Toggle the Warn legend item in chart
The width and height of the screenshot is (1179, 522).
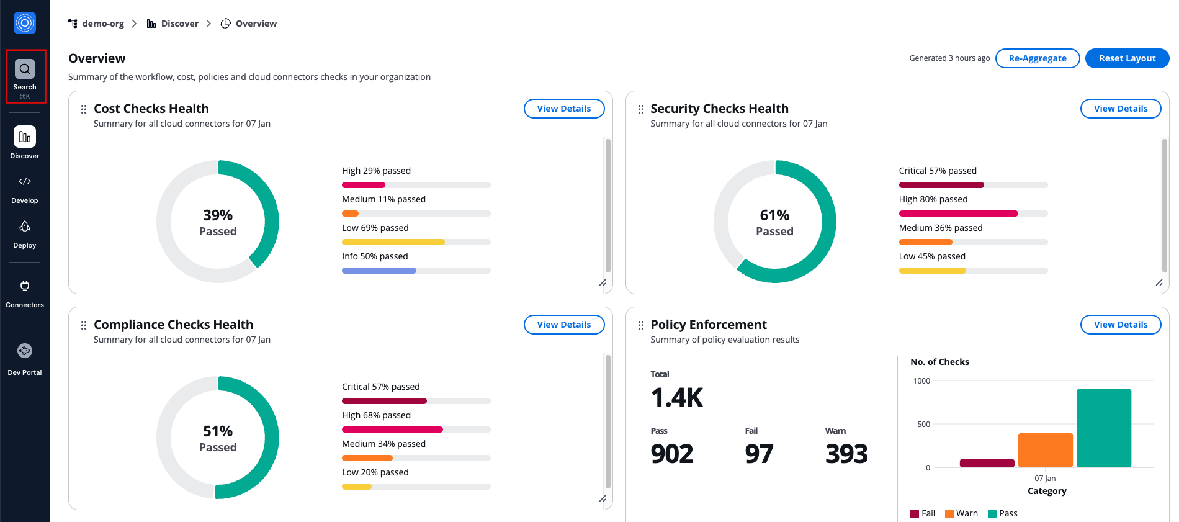pos(961,513)
